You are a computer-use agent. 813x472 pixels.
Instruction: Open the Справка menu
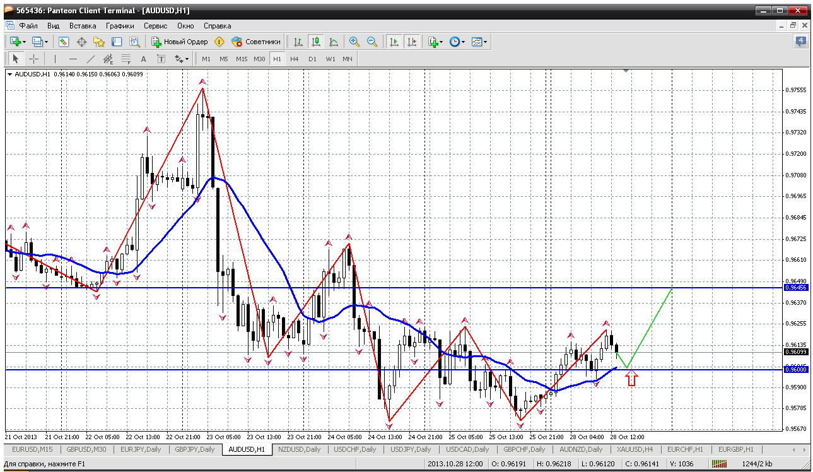point(218,26)
